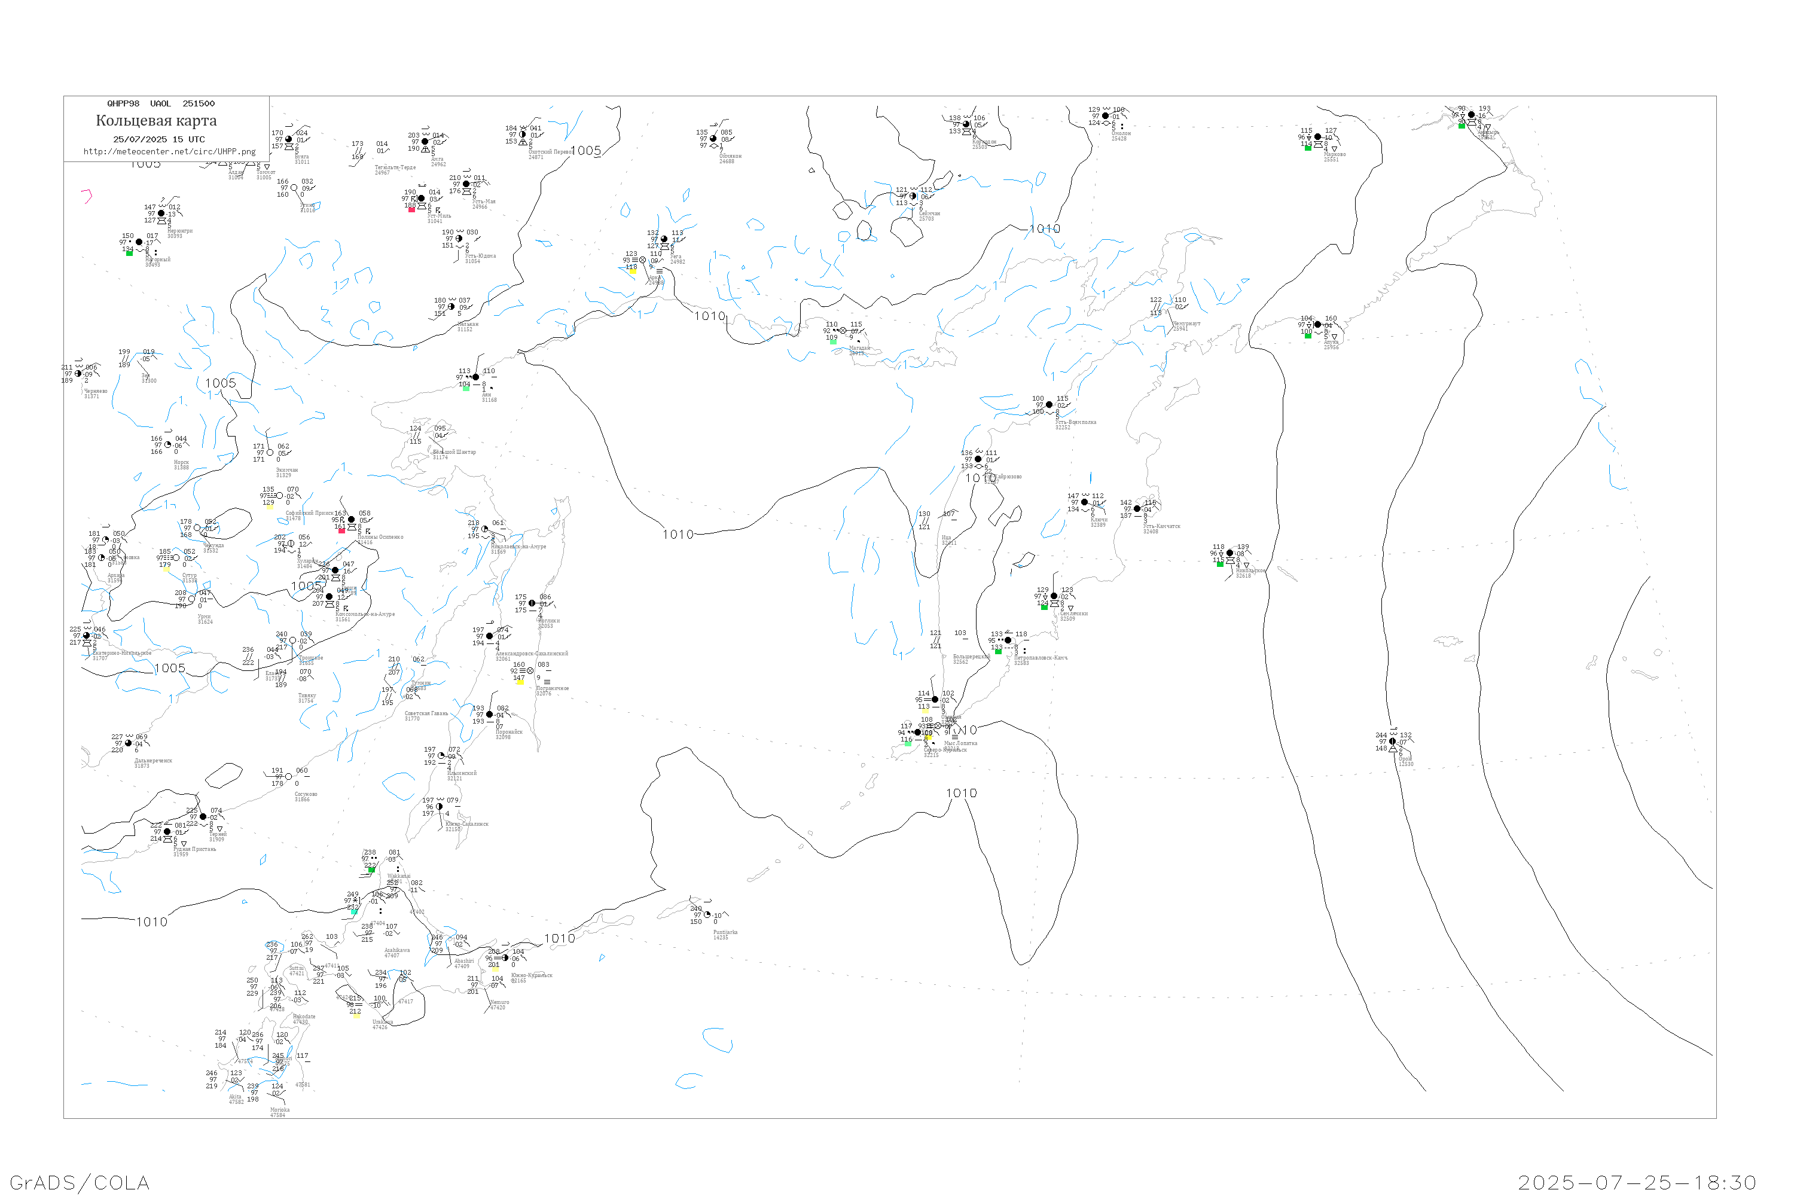Click the green square at Нагорный station
The height and width of the screenshot is (1196, 1794).
[129, 253]
